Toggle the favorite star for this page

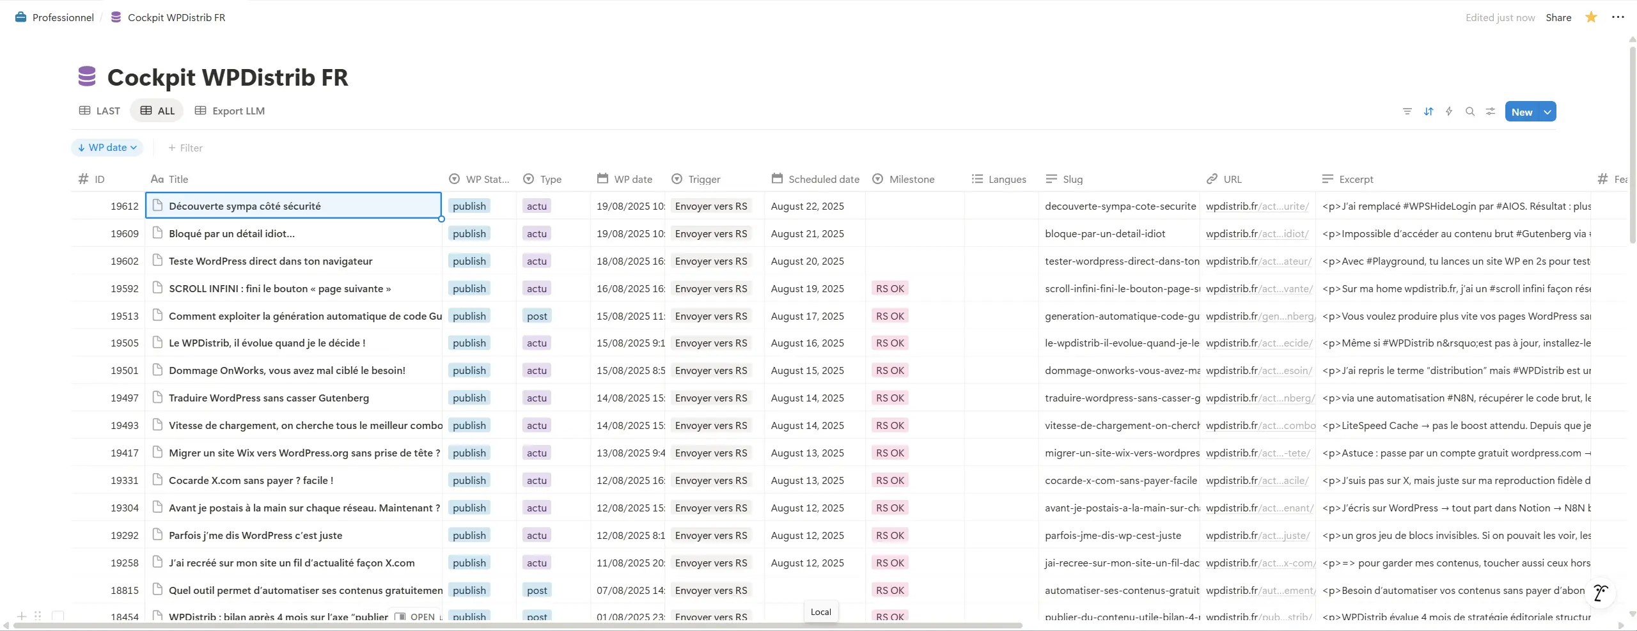[1591, 17]
